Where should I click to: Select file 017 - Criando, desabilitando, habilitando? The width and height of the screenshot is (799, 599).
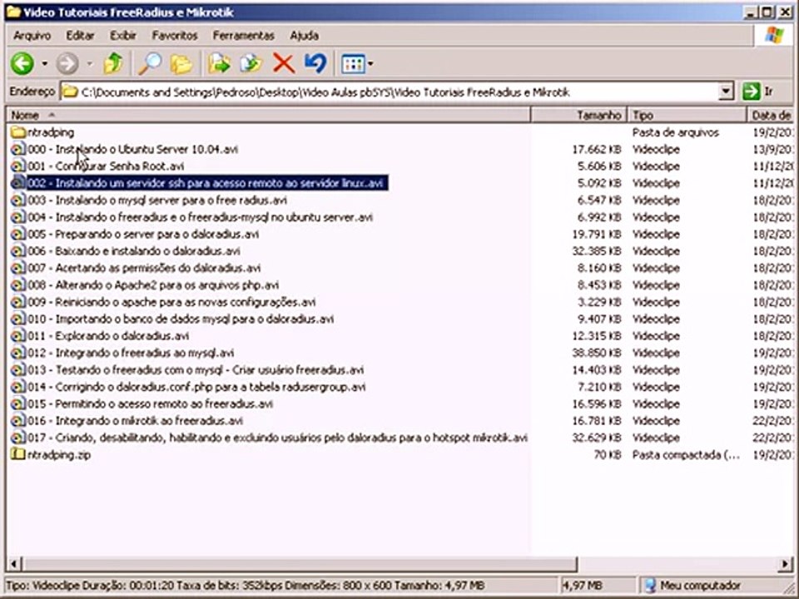coord(278,438)
